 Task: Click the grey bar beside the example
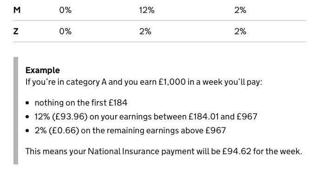coord(16,111)
